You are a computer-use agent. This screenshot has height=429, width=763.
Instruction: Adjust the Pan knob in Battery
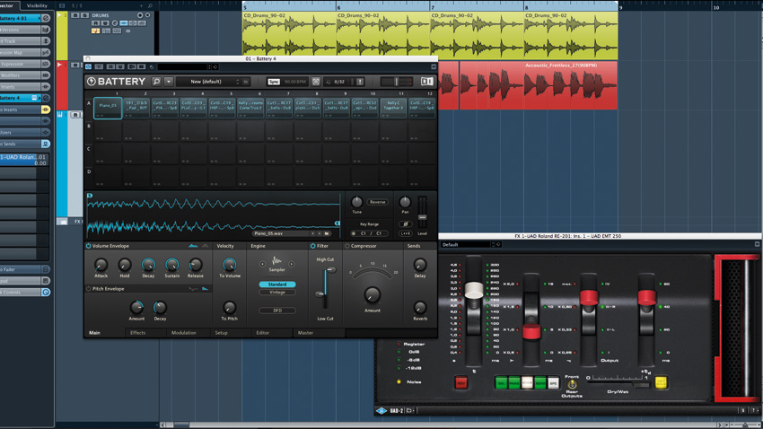pyautogui.click(x=405, y=202)
